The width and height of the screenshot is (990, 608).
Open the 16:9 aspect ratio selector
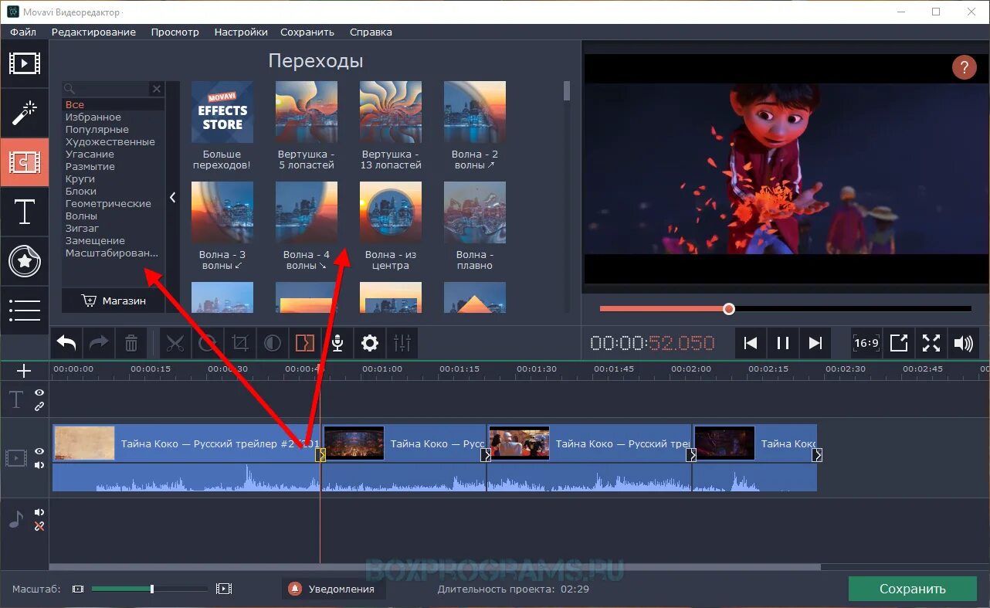click(866, 343)
